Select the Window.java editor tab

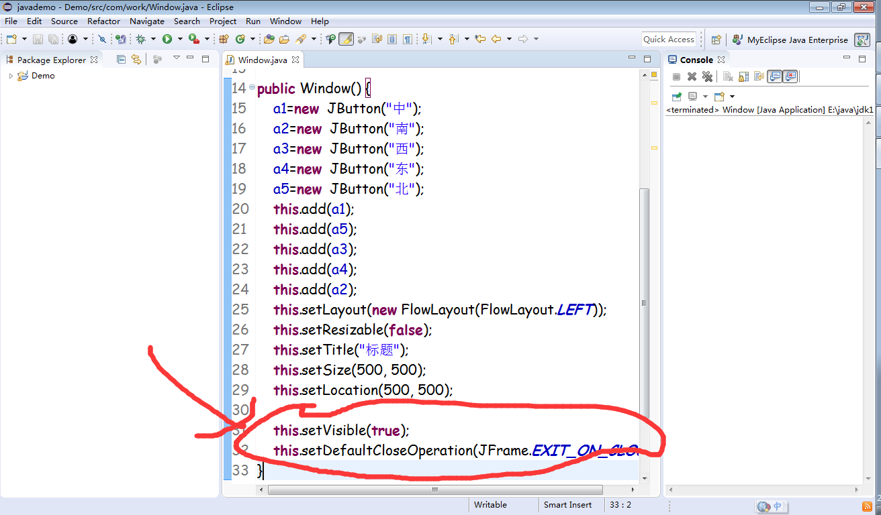coord(262,60)
